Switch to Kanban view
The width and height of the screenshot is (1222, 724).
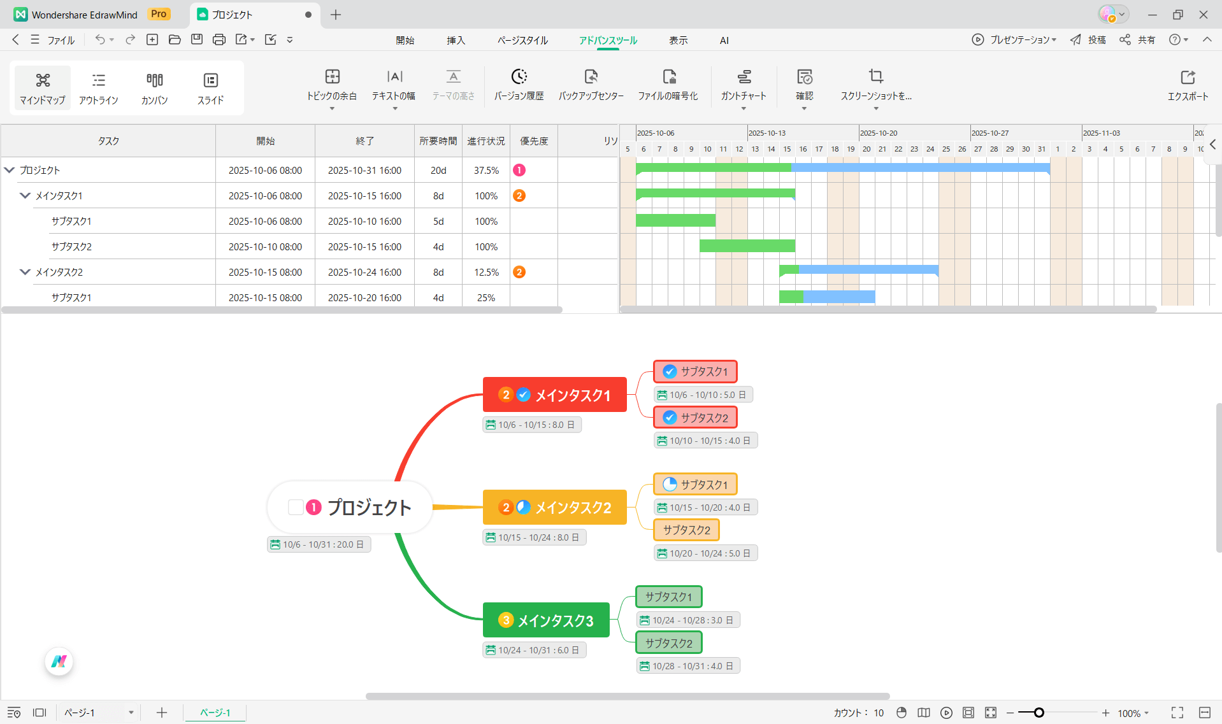coord(154,88)
